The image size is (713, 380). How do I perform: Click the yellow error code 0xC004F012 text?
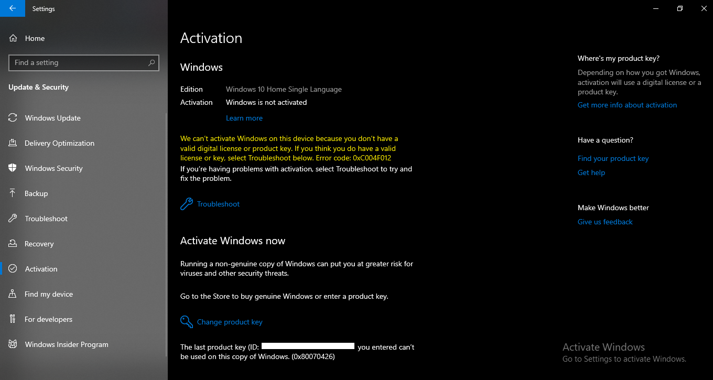pyautogui.click(x=372, y=158)
